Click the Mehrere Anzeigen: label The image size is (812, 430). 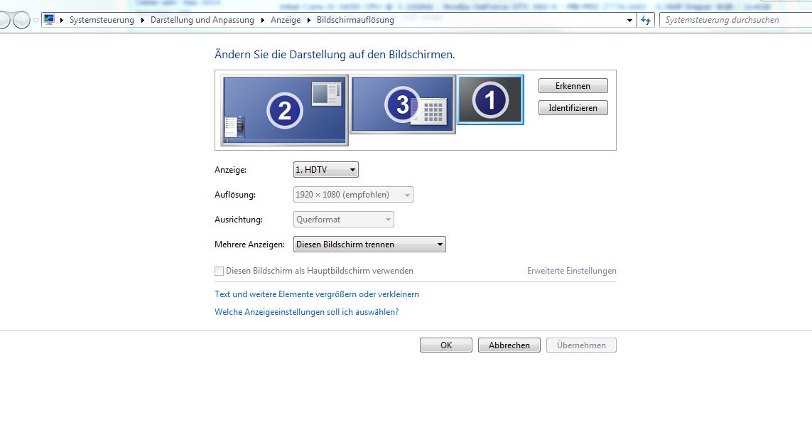[x=249, y=244]
